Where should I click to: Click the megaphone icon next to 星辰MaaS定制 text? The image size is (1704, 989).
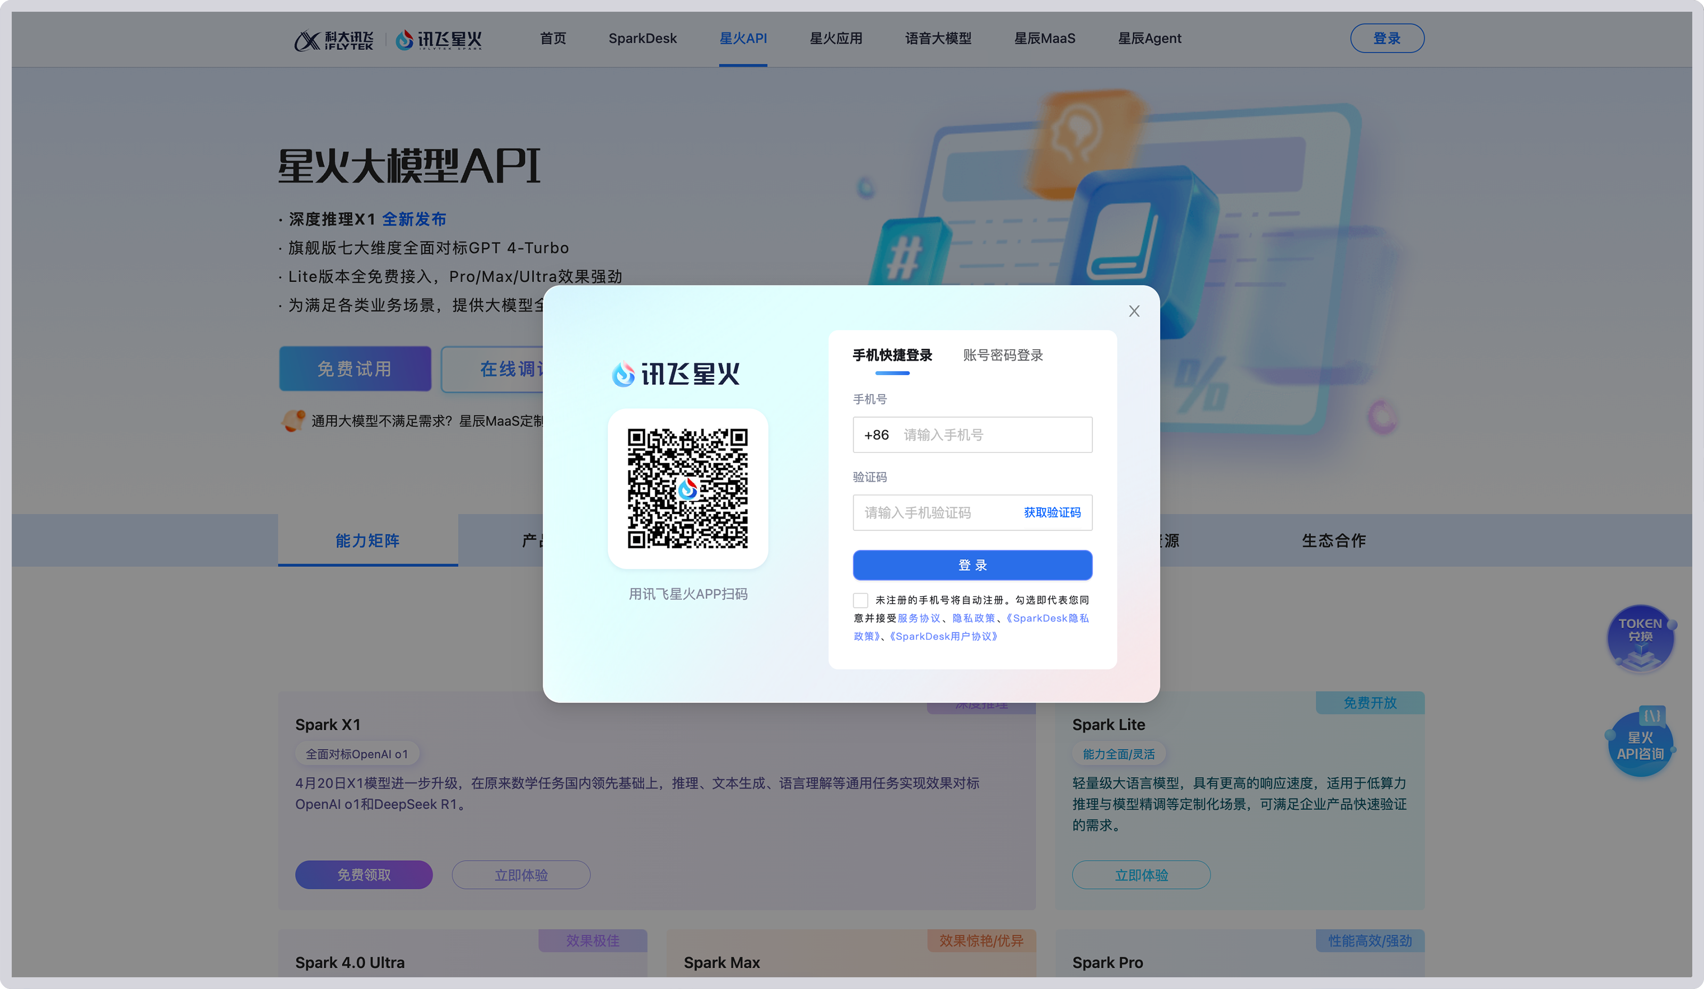coord(293,421)
